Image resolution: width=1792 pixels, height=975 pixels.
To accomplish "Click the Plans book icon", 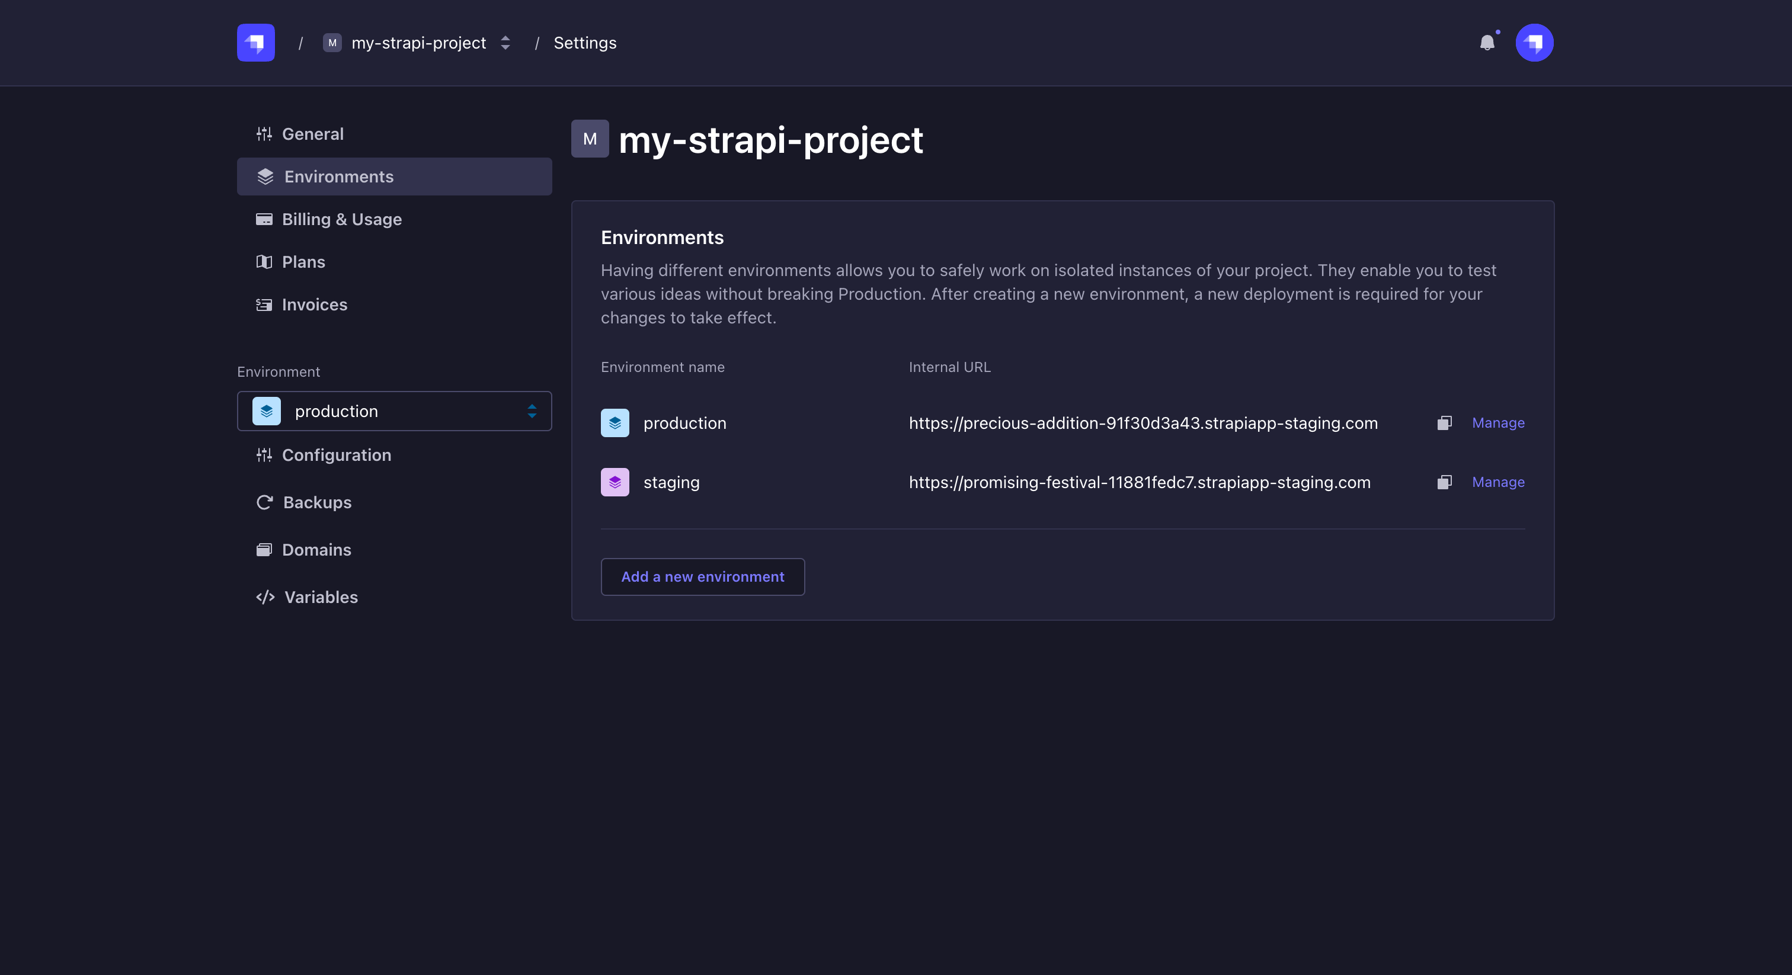I will coord(264,262).
